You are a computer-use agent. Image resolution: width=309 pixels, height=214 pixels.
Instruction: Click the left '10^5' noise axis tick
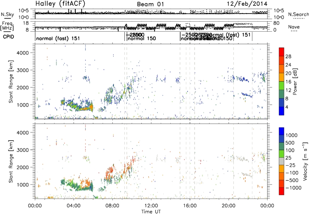(24, 10)
